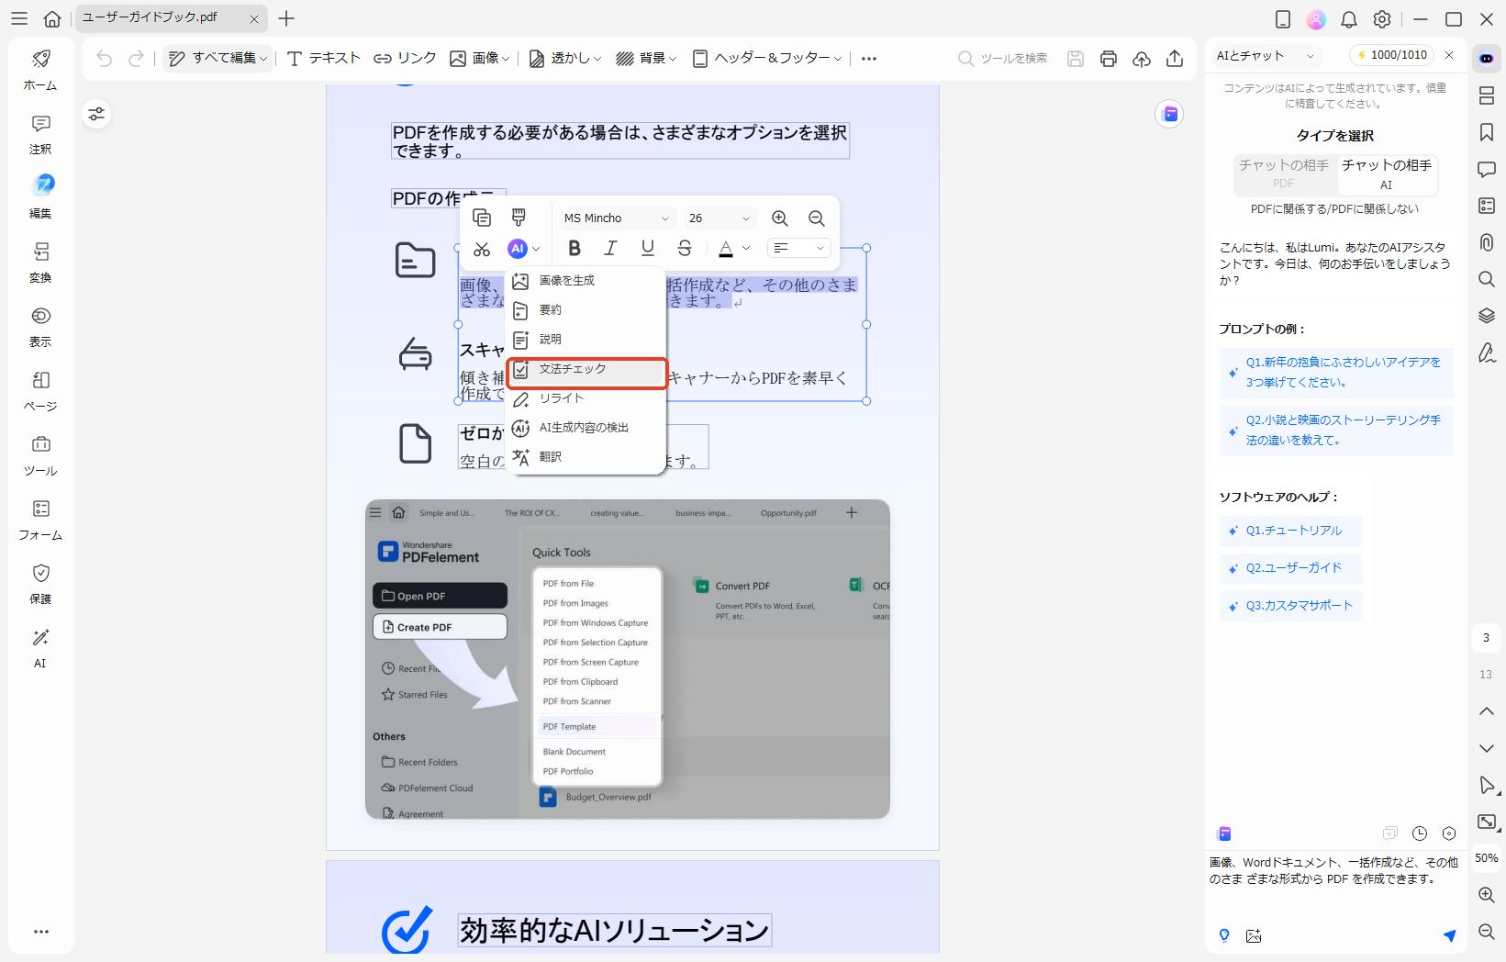This screenshot has height=962, width=1506.
Task: Select the 変換 icon in the sidebar
Action: pyautogui.click(x=40, y=260)
